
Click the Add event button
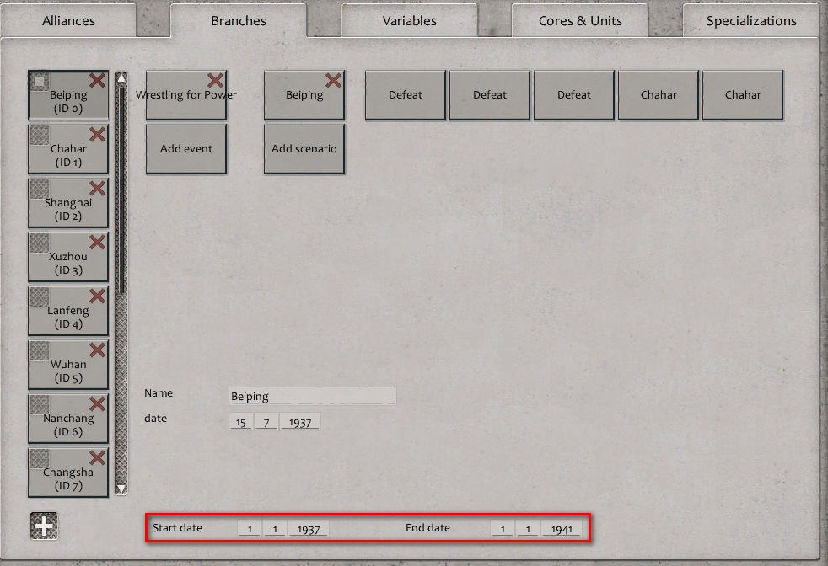pyautogui.click(x=185, y=148)
